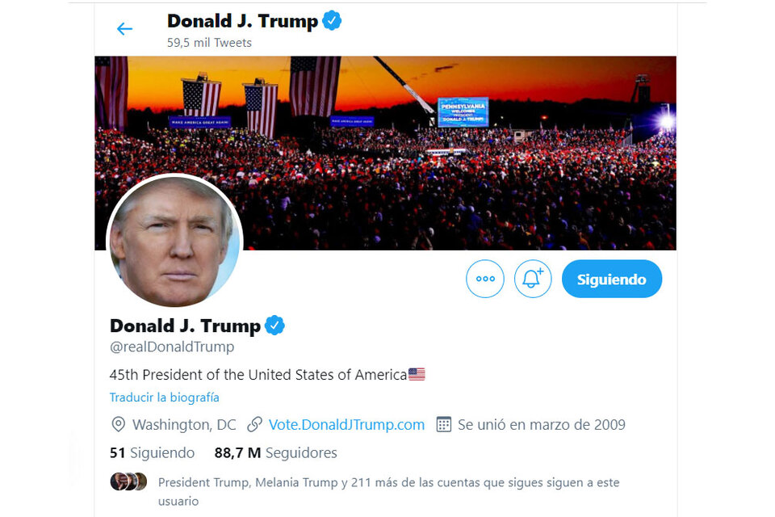This screenshot has height=517, width=775.
Task: Click the verified badge in the header title
Action: click(332, 21)
